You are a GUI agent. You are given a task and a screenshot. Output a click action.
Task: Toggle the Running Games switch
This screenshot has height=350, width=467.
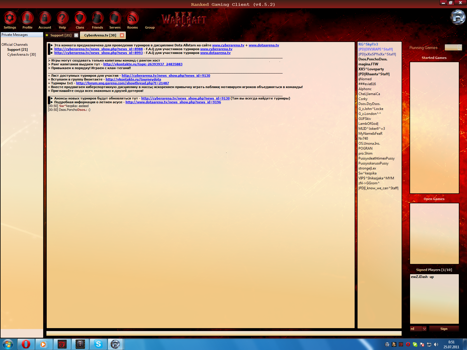[453, 47]
